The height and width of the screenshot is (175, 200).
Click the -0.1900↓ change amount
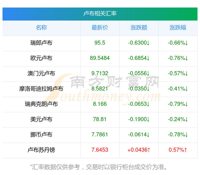tap(139, 119)
